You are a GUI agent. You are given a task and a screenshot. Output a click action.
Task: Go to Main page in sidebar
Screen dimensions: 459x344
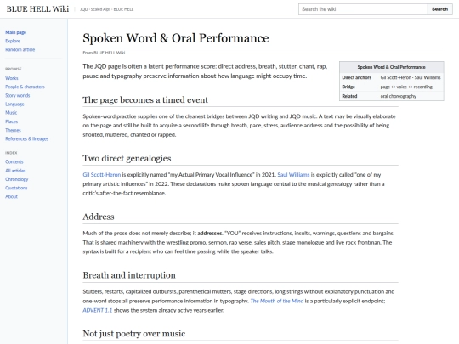click(x=16, y=32)
